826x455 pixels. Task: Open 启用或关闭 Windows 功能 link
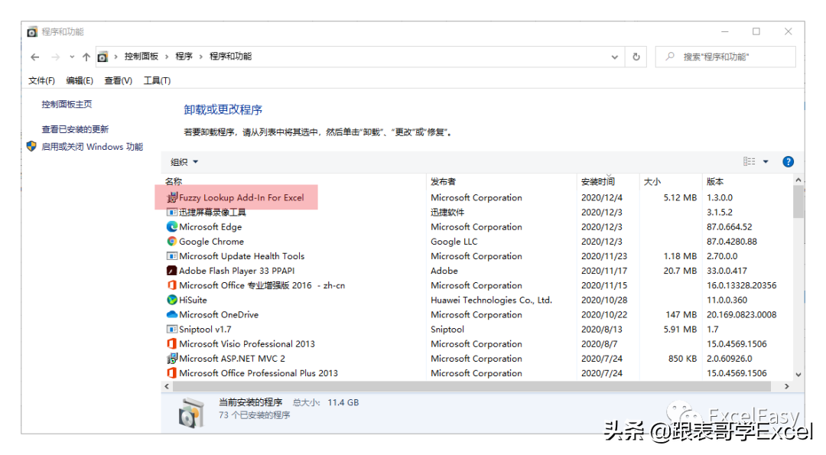(x=93, y=146)
